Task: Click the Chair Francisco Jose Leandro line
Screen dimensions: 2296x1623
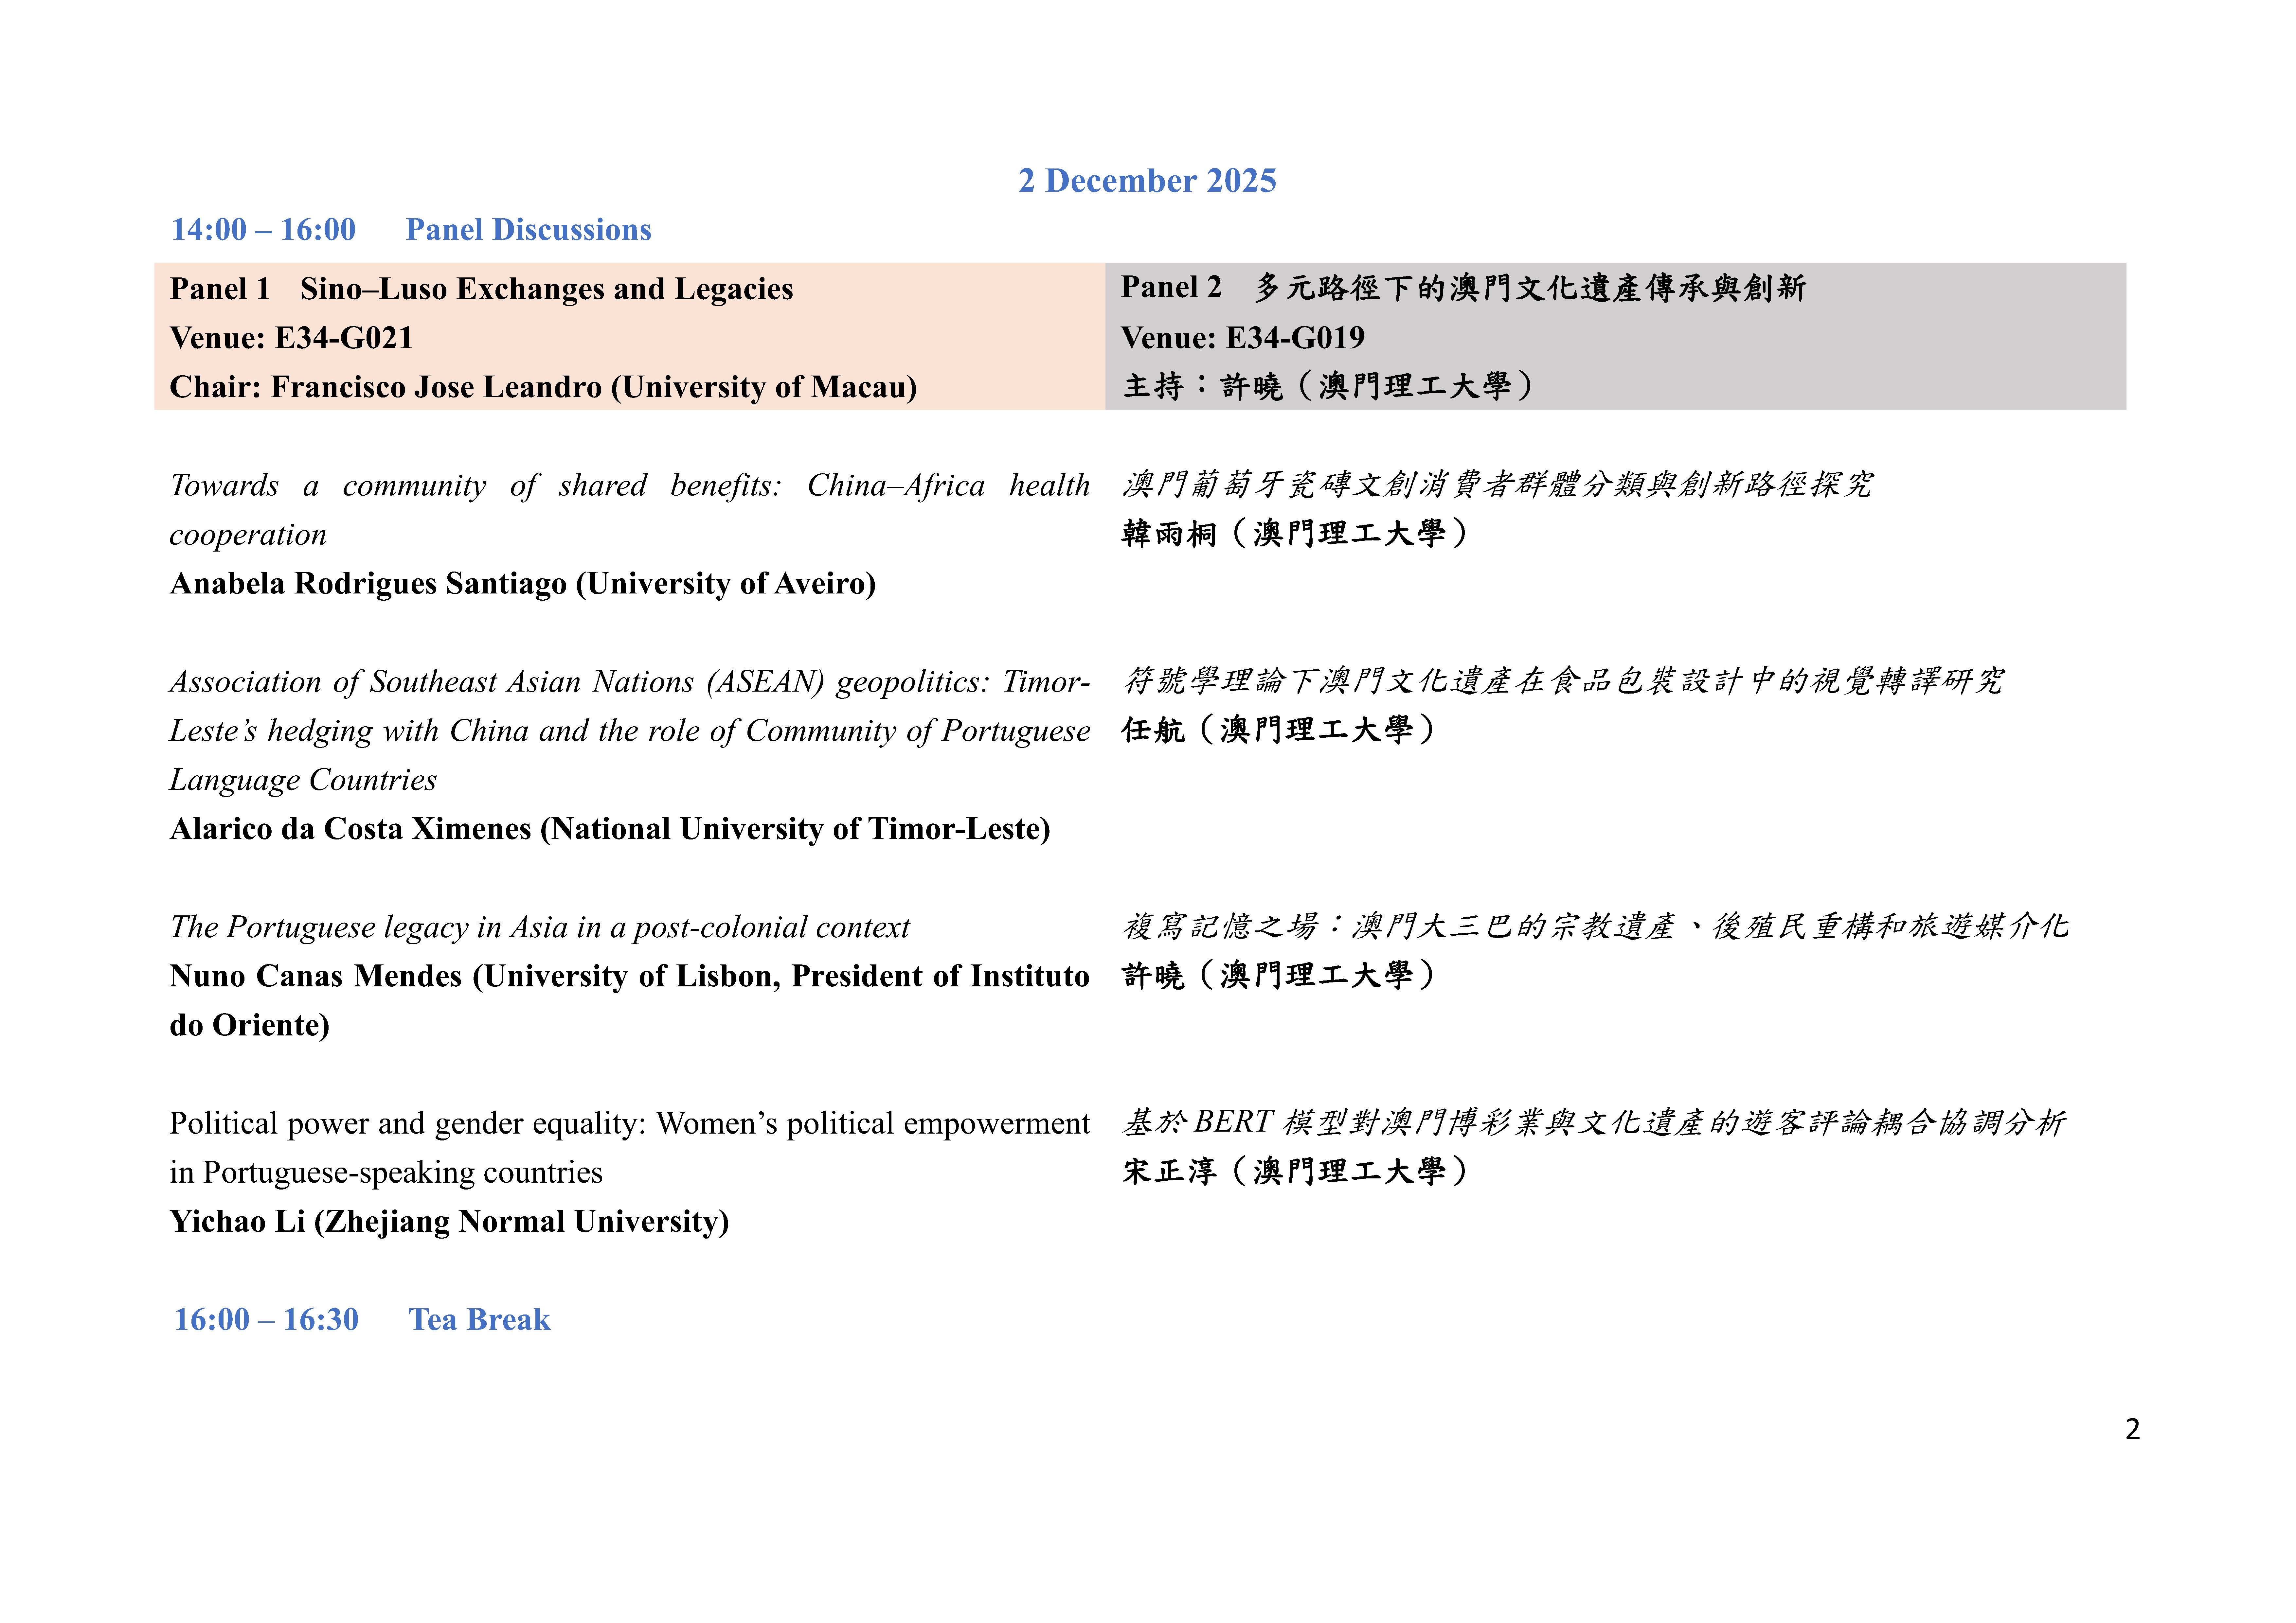Action: coord(543,387)
